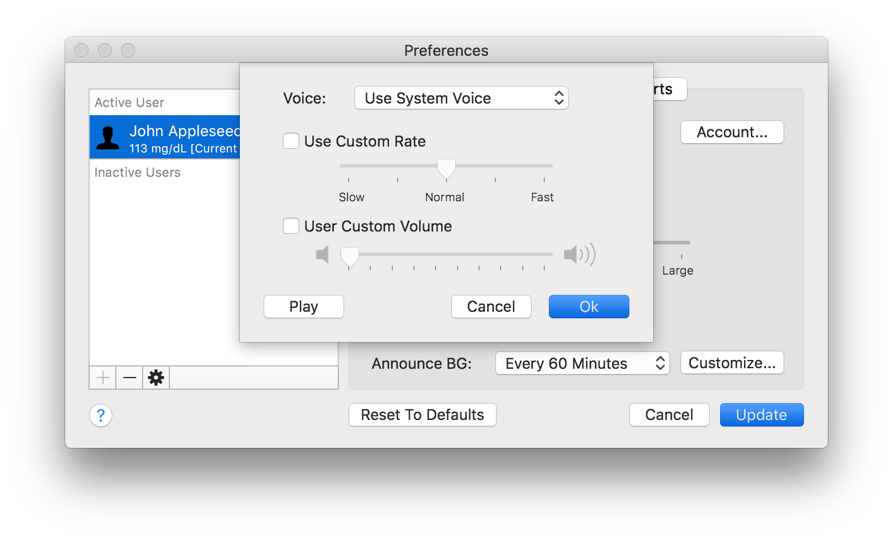Click the low volume speaker icon

tap(323, 255)
